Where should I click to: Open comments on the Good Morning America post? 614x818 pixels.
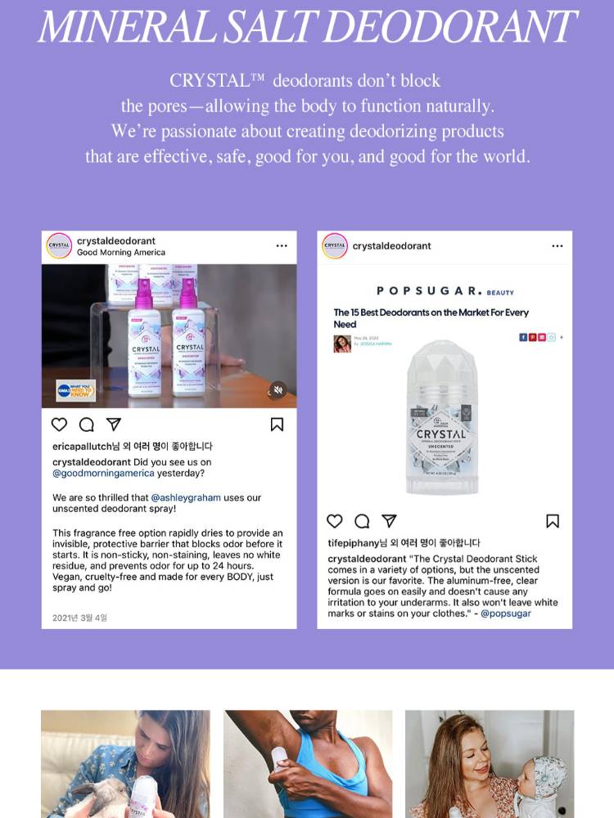(87, 425)
